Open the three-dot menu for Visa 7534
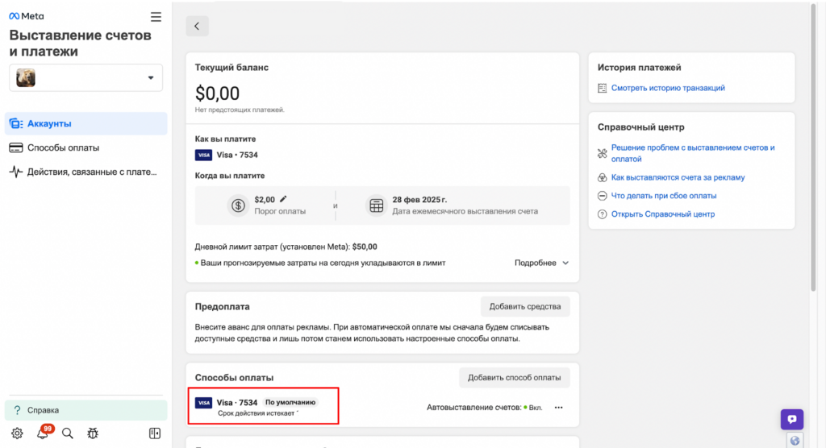The image size is (826, 448). pyautogui.click(x=558, y=408)
